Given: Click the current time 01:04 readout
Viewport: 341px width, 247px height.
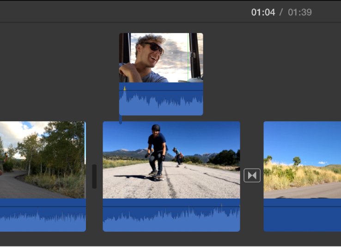Looking at the screenshot, I should pos(263,12).
